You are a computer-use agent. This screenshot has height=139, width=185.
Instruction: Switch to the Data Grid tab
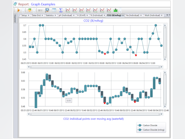tap(36, 15)
